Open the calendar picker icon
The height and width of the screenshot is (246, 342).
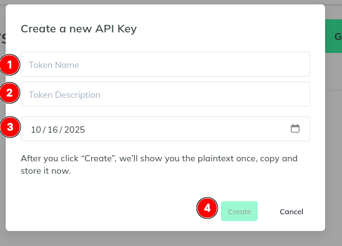point(295,128)
